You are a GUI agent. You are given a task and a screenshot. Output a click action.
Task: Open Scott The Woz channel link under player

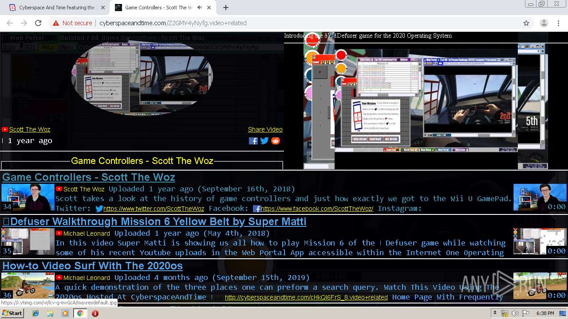pos(30,129)
